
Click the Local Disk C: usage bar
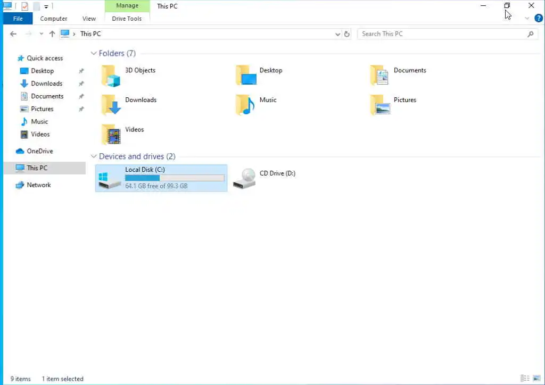(175, 178)
